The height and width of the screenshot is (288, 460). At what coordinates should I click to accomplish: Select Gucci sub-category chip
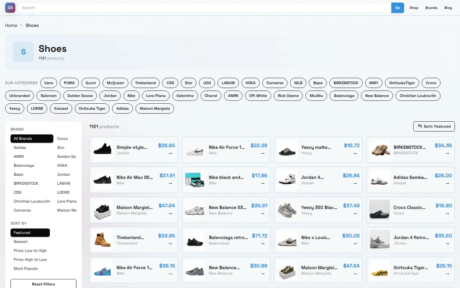(91, 83)
